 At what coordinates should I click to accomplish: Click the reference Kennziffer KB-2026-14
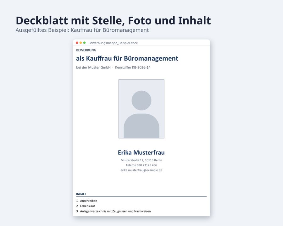pyautogui.click(x=133, y=67)
